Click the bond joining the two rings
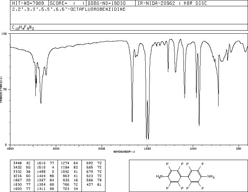Viewport: 248px width, 192px height. (x=185, y=176)
